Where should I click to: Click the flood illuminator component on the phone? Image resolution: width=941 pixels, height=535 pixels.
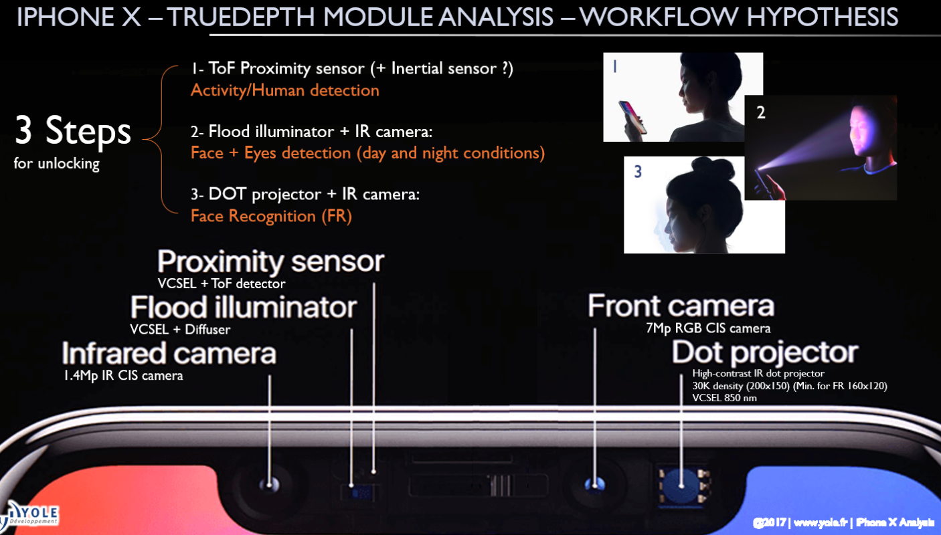[x=359, y=493]
